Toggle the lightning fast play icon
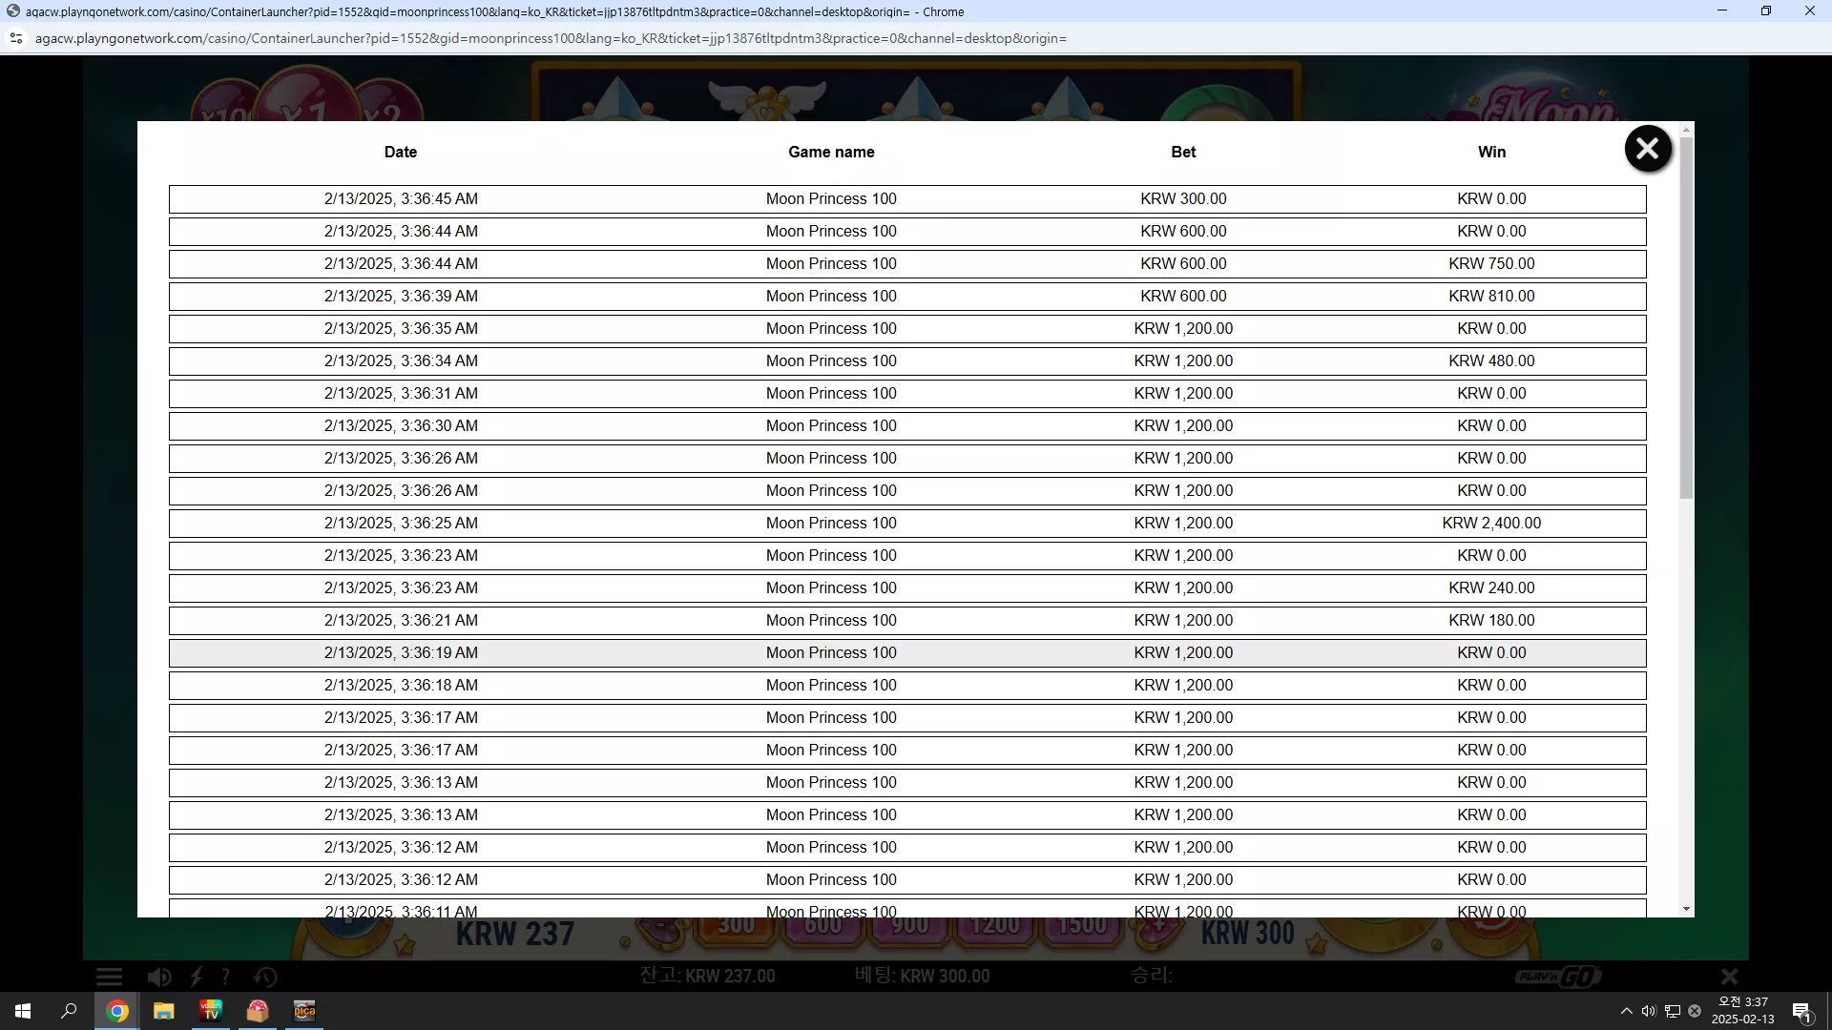1832x1030 pixels. (x=196, y=977)
